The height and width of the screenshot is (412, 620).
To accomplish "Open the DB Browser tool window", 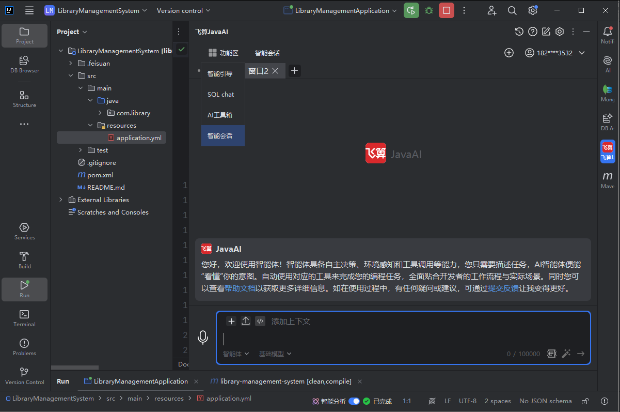I will click(x=24, y=64).
